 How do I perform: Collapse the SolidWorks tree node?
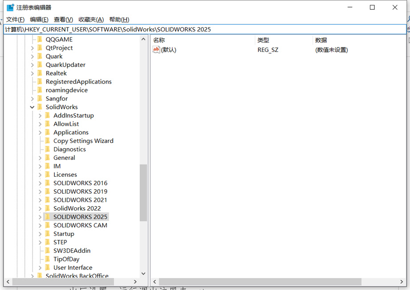(x=32, y=107)
